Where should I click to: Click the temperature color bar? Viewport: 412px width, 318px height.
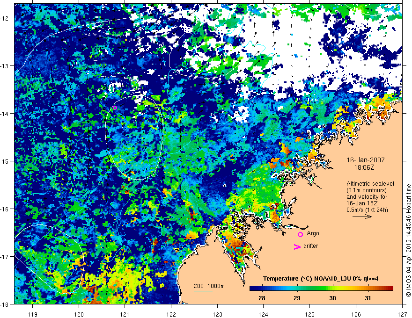321,289
